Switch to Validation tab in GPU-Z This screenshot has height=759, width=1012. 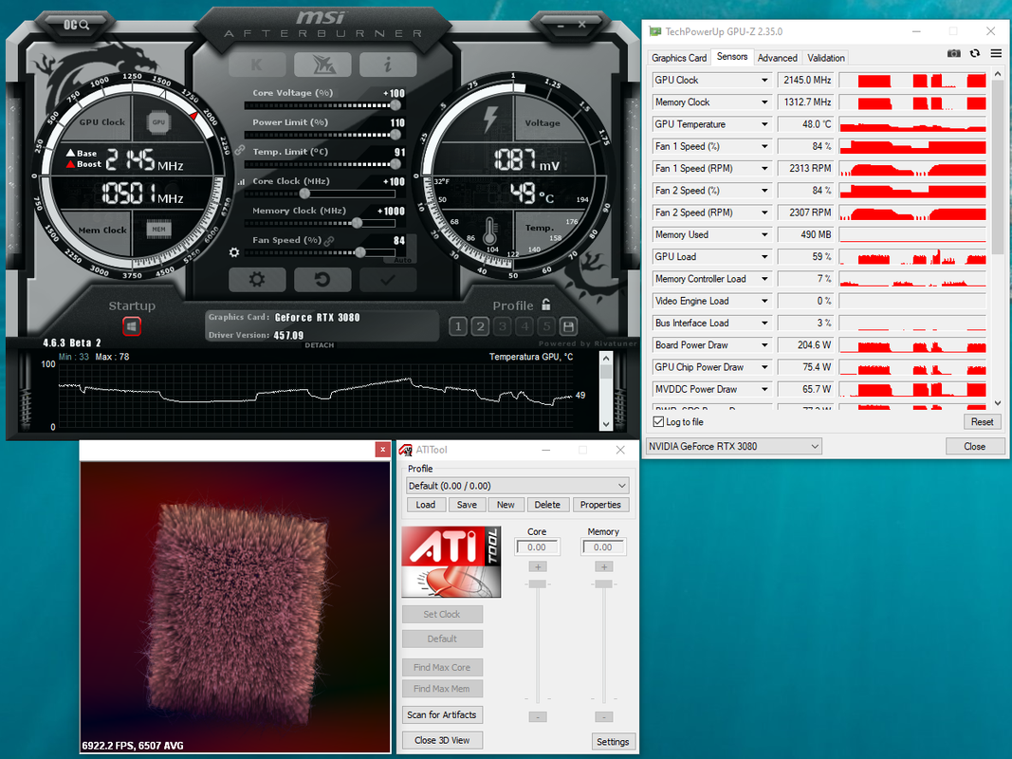[x=825, y=58]
